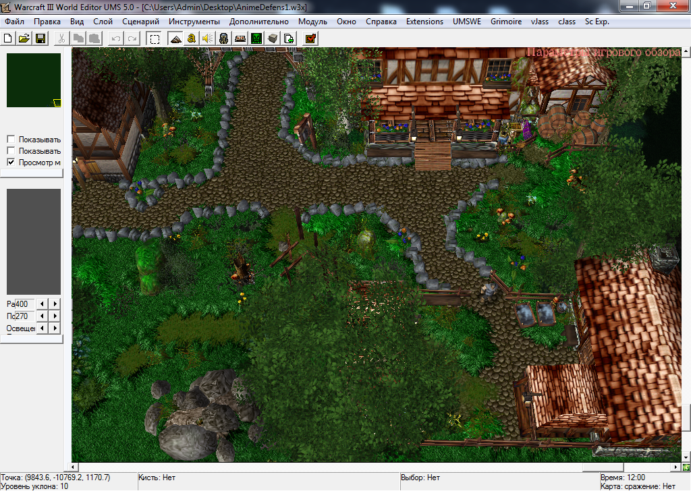Decrease Освещение with its left arrow
This screenshot has width=691, height=491.
coord(42,328)
